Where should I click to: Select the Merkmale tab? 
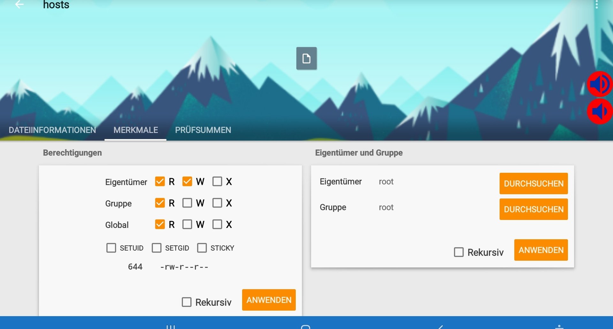pos(136,130)
